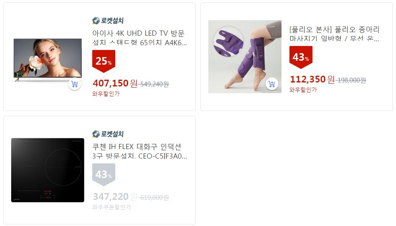396x226 pixels.
Task: Click the 로켓설치 badge above the TV listing
Action: pyautogui.click(x=108, y=21)
